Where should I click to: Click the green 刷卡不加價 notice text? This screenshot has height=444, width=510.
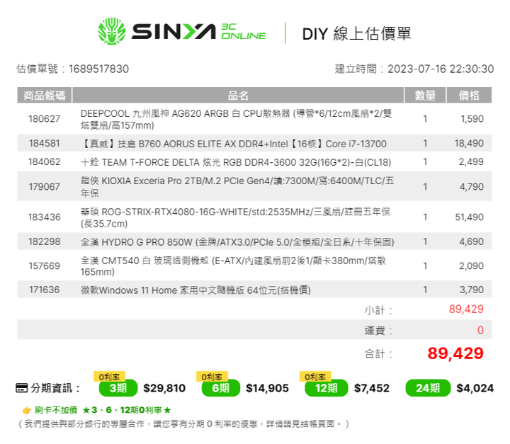click(103, 410)
